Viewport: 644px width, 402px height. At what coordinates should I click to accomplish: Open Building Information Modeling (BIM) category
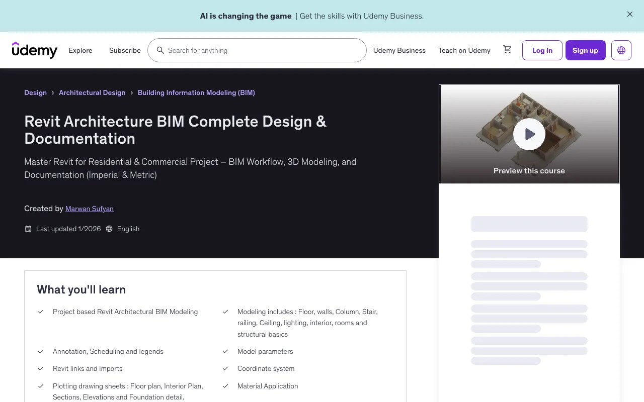click(196, 92)
